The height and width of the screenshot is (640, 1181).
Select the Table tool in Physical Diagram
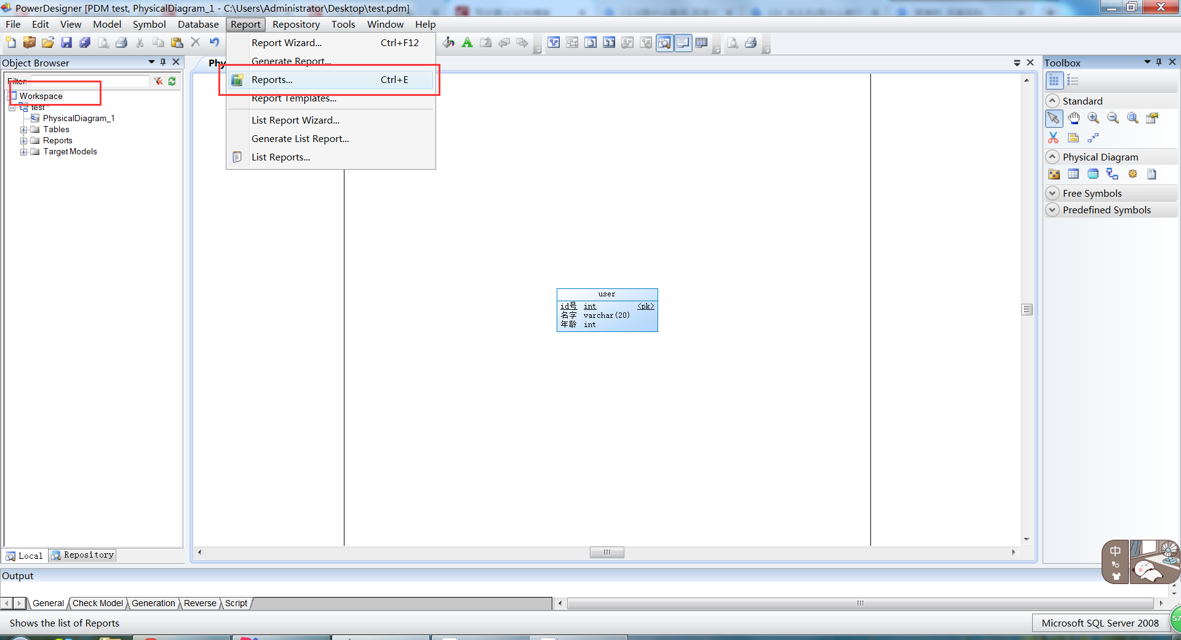[x=1073, y=174]
